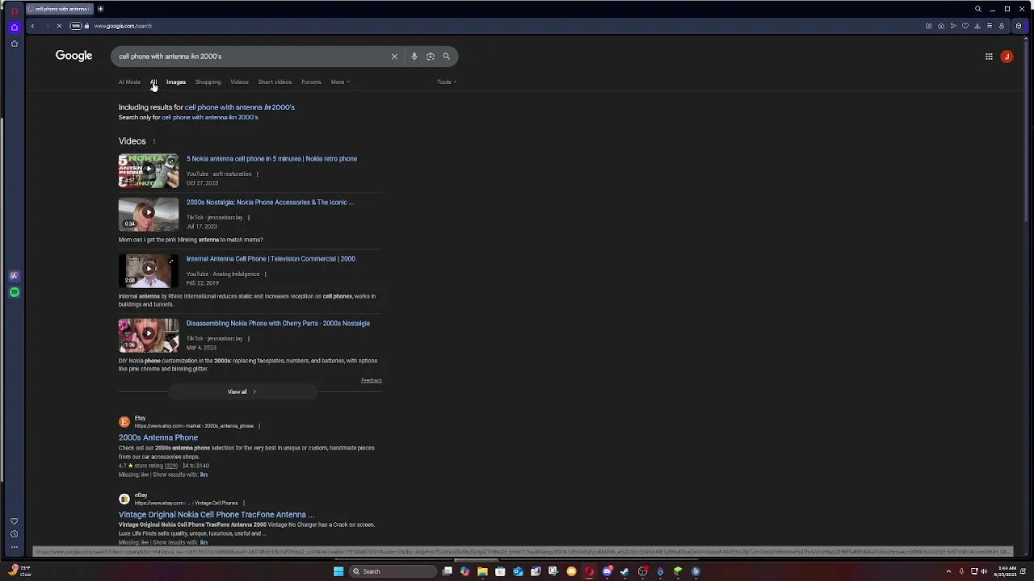The height and width of the screenshot is (581, 1034).
Task: Switch to Videos results tab
Action: tap(239, 82)
